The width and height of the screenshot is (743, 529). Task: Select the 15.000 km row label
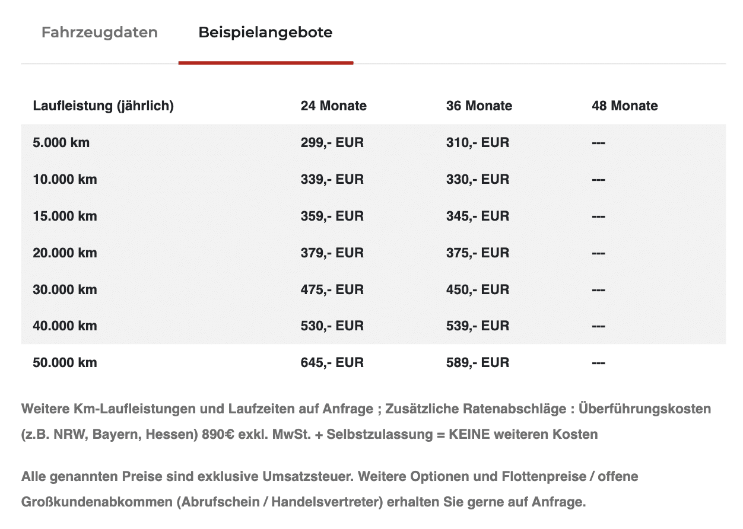pyautogui.click(x=65, y=216)
